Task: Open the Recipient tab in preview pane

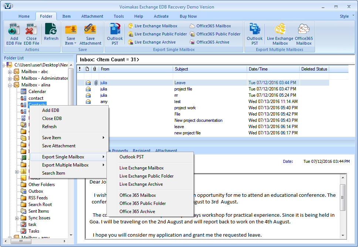Action: point(142,151)
